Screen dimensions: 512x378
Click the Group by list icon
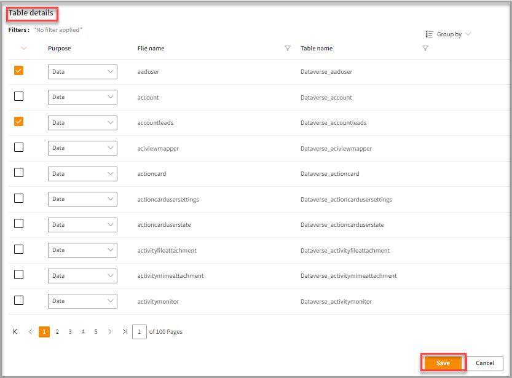coord(430,34)
